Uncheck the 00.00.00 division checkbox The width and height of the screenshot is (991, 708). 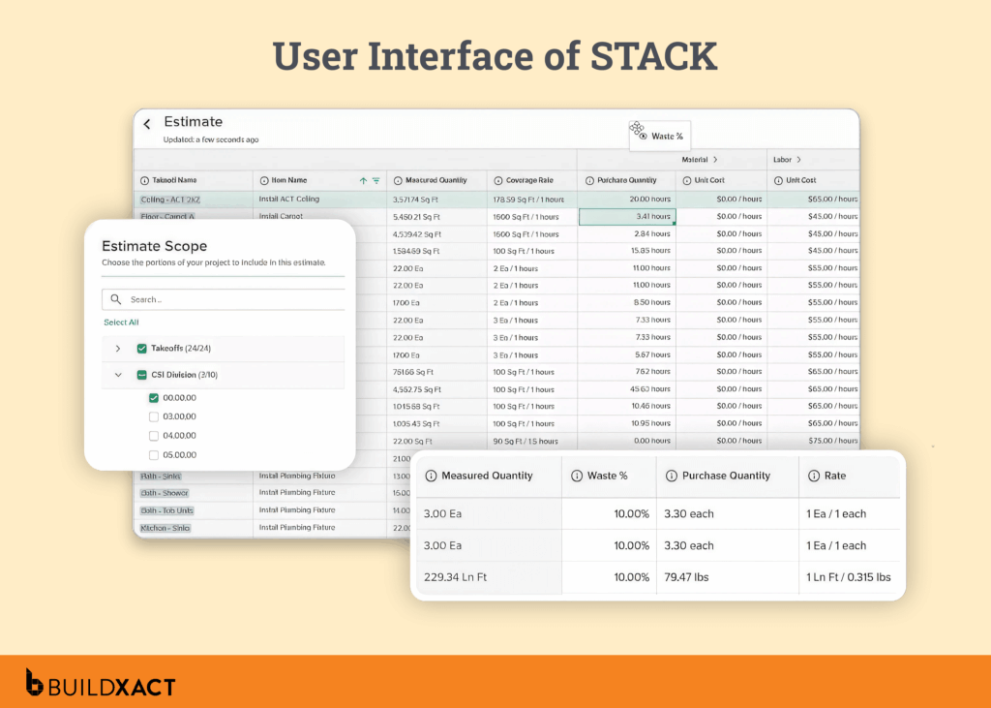click(153, 398)
